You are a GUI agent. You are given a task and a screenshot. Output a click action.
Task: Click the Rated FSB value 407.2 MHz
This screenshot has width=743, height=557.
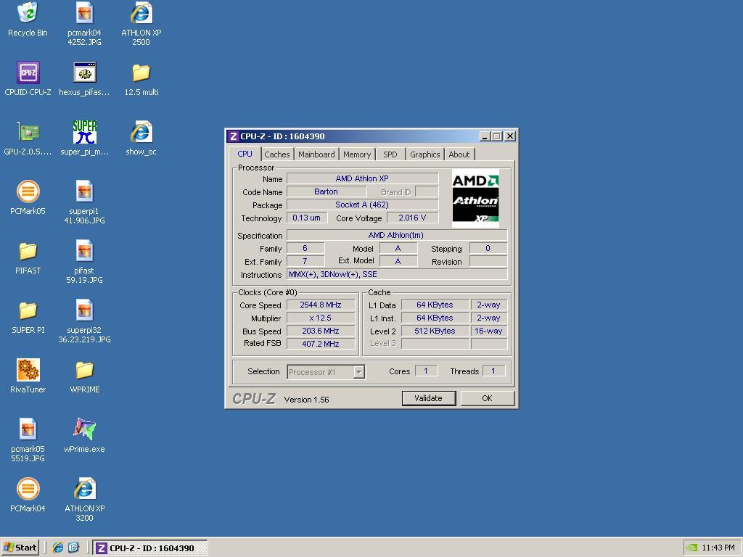321,344
